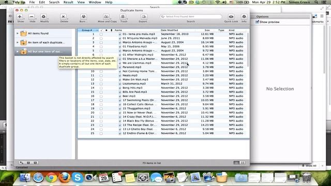Sort by the Kind column header

click(x=237, y=30)
